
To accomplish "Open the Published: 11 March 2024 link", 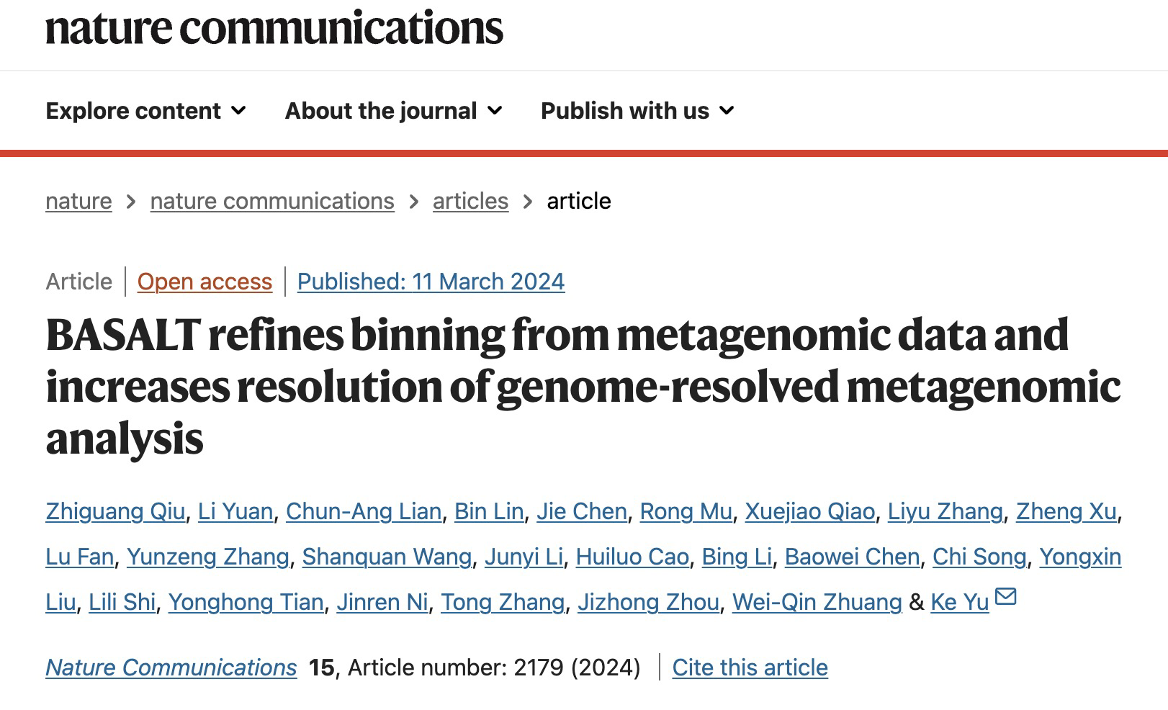I will (x=431, y=282).
